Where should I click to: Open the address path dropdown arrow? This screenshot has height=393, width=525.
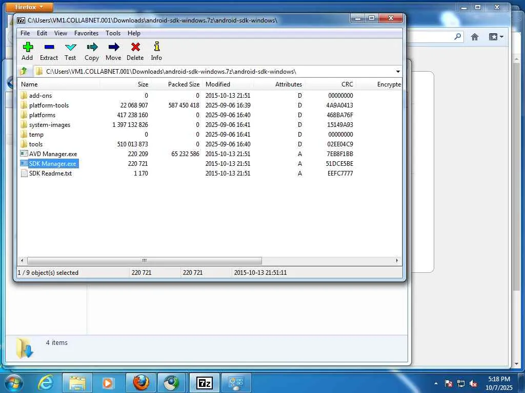[398, 72]
